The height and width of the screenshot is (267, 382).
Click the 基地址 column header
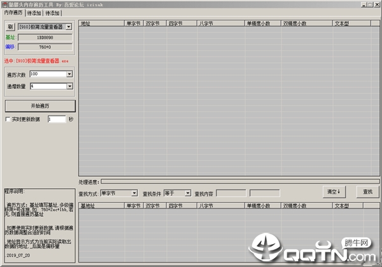pos(102,206)
